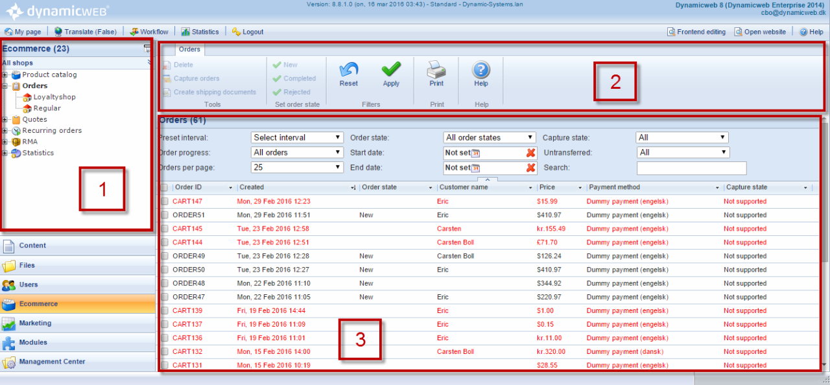830x385 pixels.
Task: Tick the checkbox next to CART147
Action: [x=164, y=202]
